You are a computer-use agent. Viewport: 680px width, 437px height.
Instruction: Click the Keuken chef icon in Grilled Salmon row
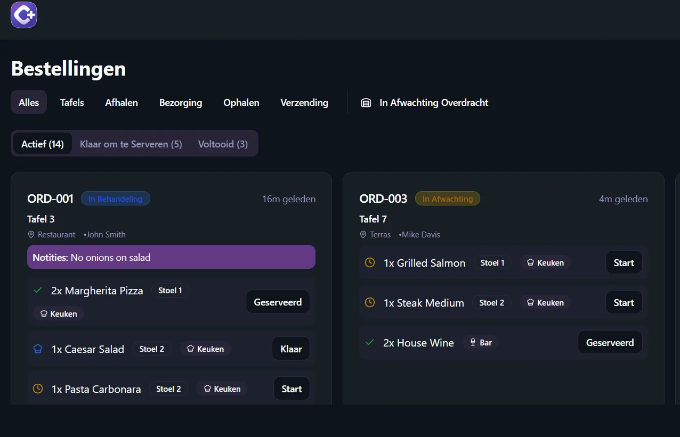pyautogui.click(x=530, y=262)
